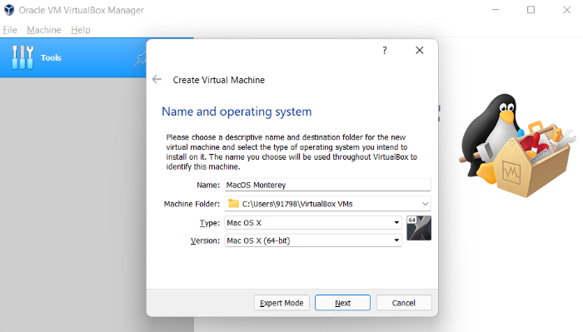Click the Name field with MacOS Monterey
The image size is (583, 332).
327,185
